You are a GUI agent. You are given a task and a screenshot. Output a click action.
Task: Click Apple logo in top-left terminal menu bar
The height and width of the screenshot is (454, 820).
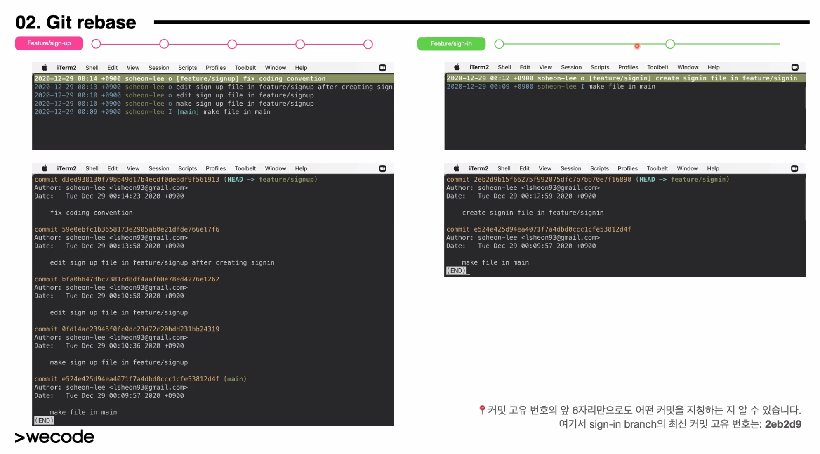[45, 67]
